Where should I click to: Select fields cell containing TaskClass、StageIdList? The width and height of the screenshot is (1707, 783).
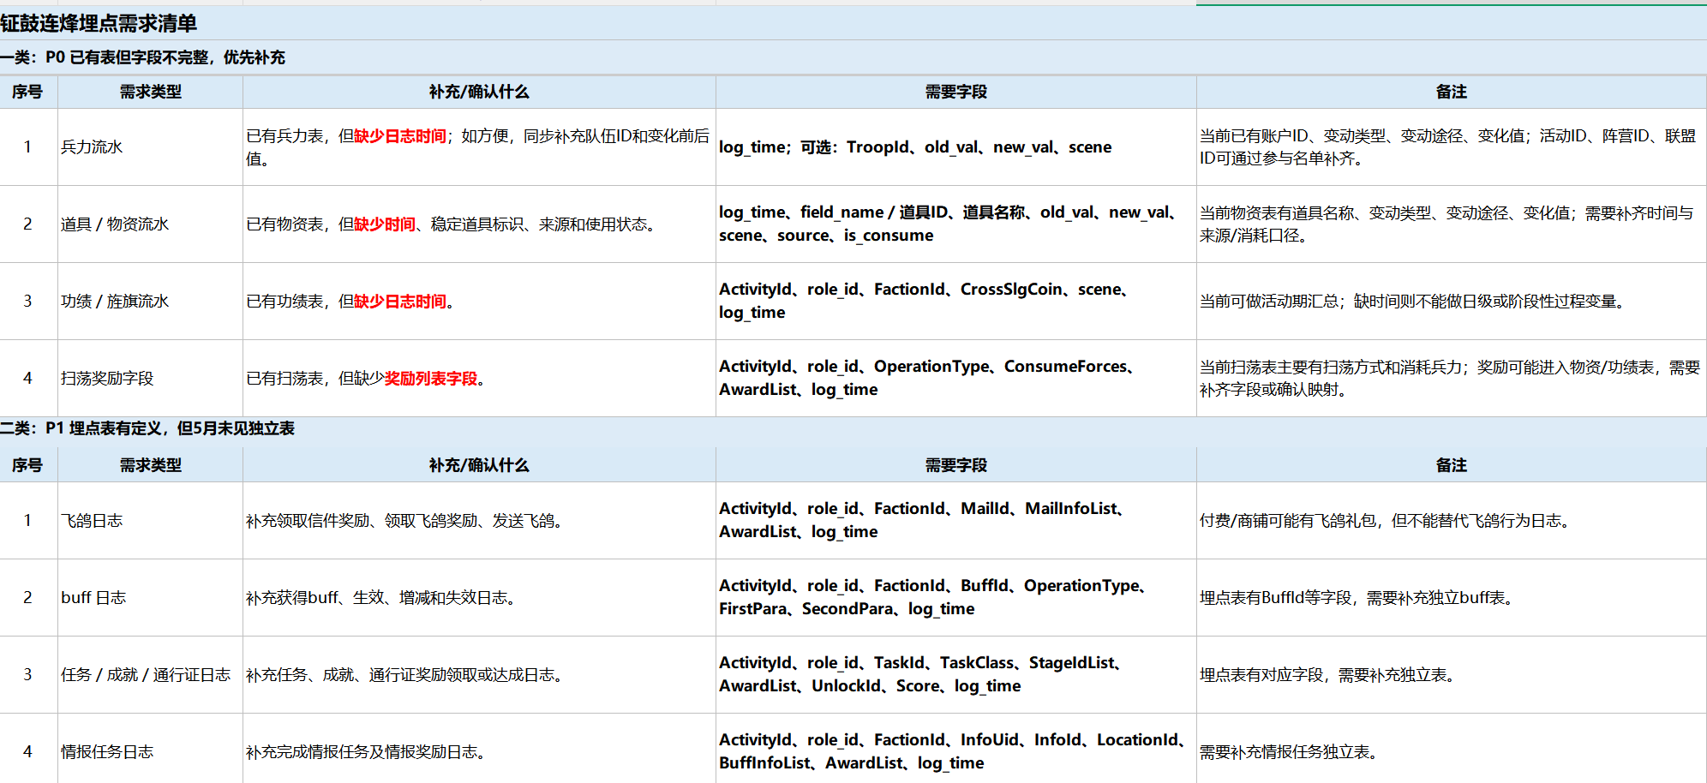click(956, 675)
